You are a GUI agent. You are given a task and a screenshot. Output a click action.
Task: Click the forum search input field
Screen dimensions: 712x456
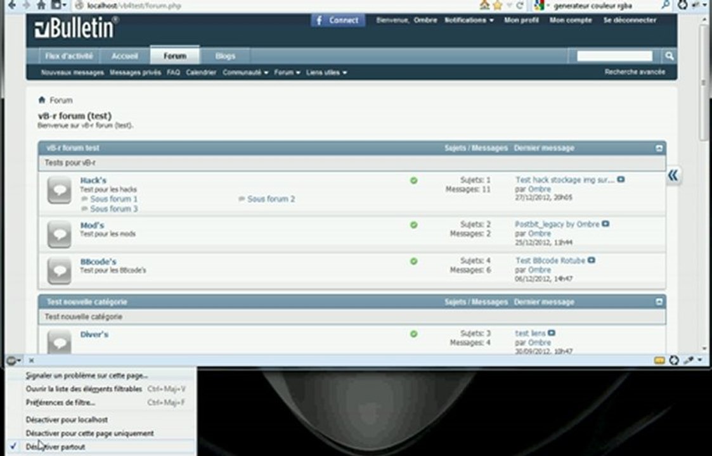(x=614, y=56)
